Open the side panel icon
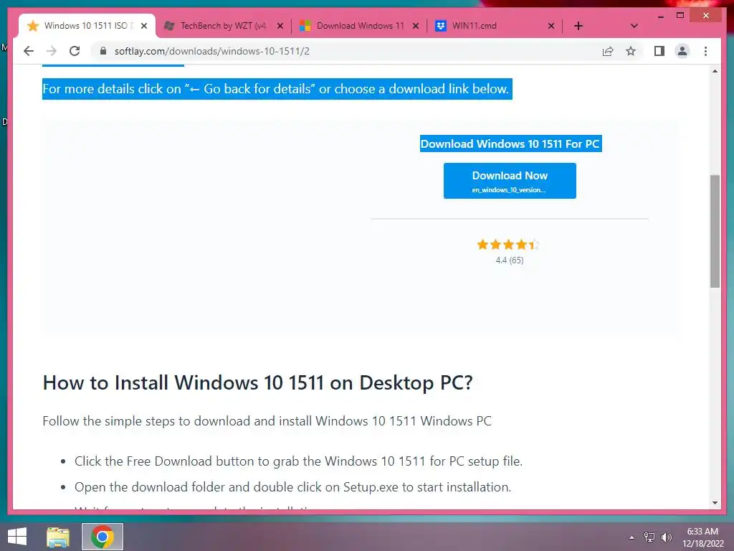 (x=659, y=51)
